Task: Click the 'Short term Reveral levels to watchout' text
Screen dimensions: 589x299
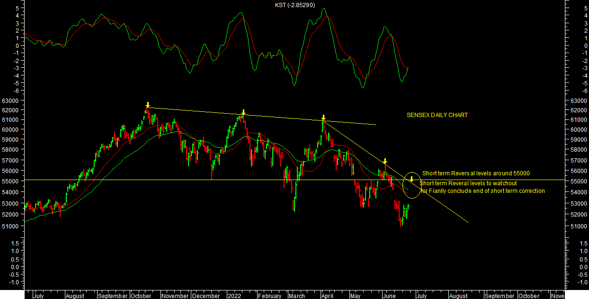Action: coord(468,183)
